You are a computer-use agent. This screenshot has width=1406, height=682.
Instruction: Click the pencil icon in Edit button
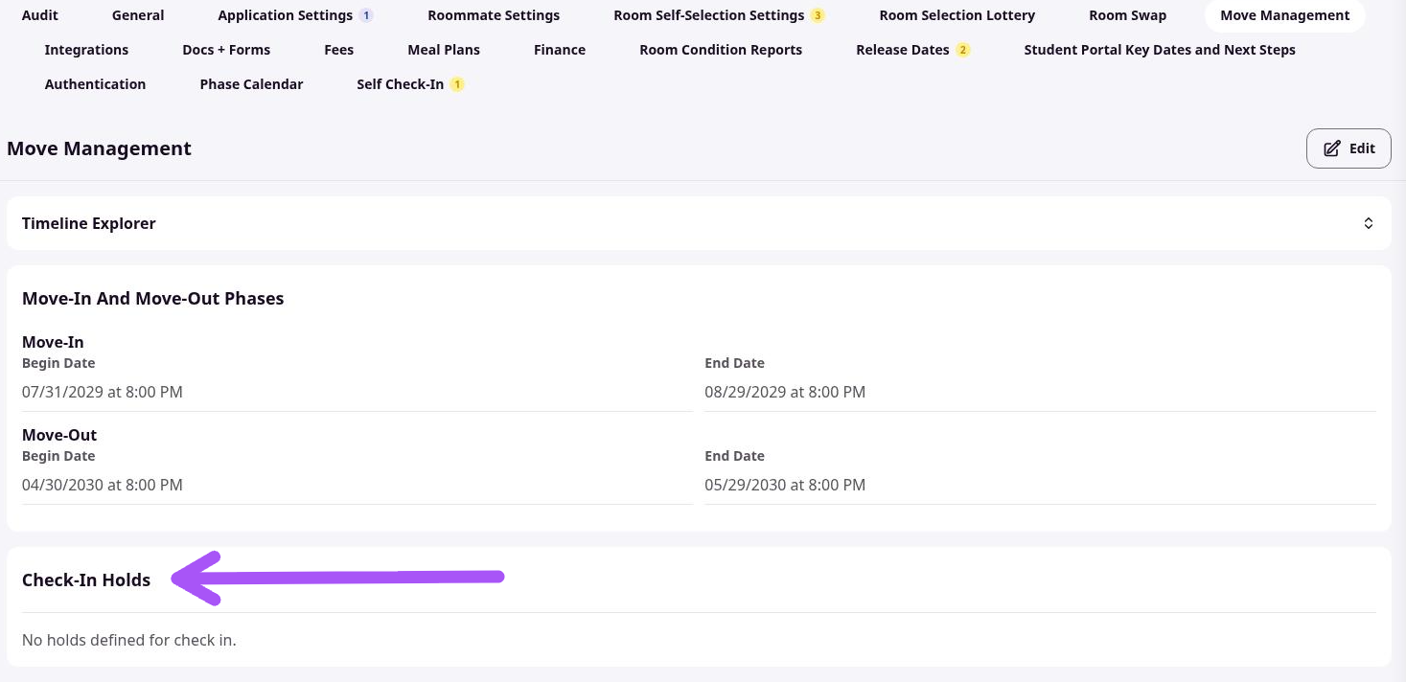point(1331,148)
